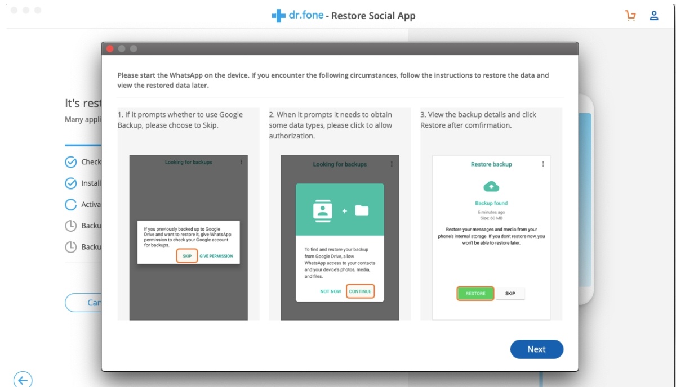
Task: Click the first pending clock step icon
Action: tap(70, 226)
